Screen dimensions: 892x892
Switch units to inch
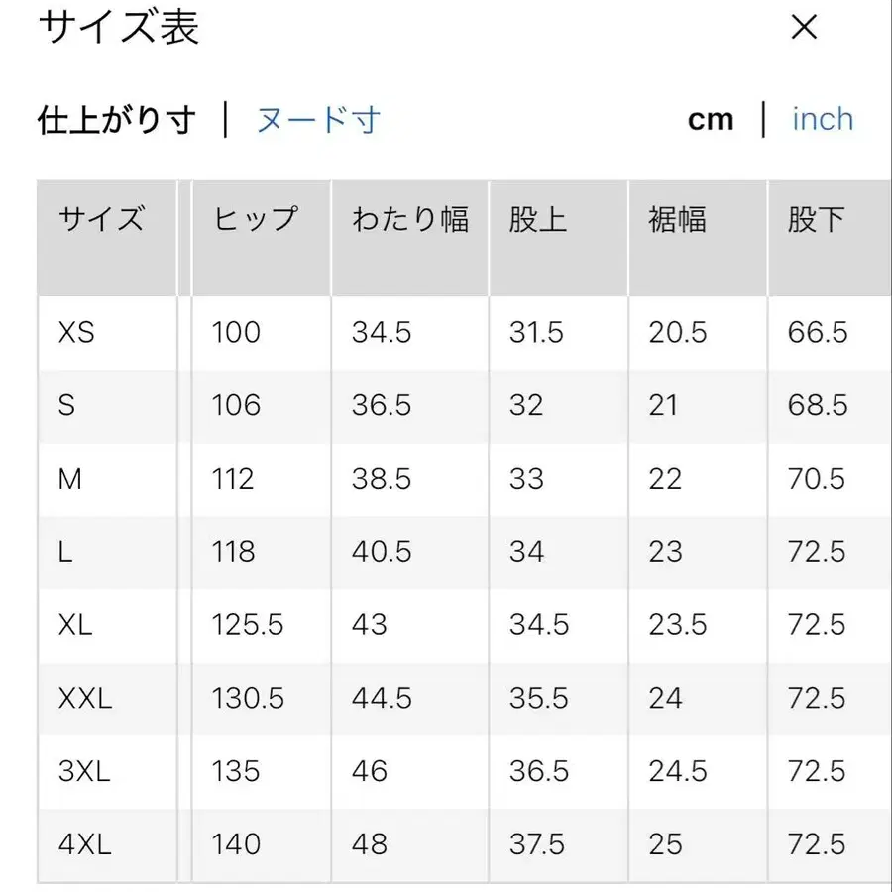tap(822, 119)
